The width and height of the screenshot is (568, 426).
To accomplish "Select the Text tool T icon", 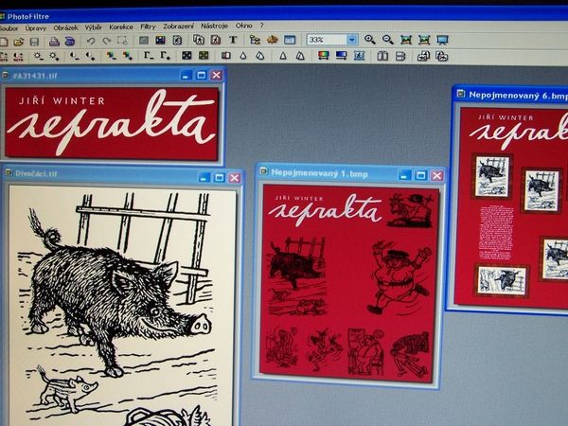I will point(232,40).
